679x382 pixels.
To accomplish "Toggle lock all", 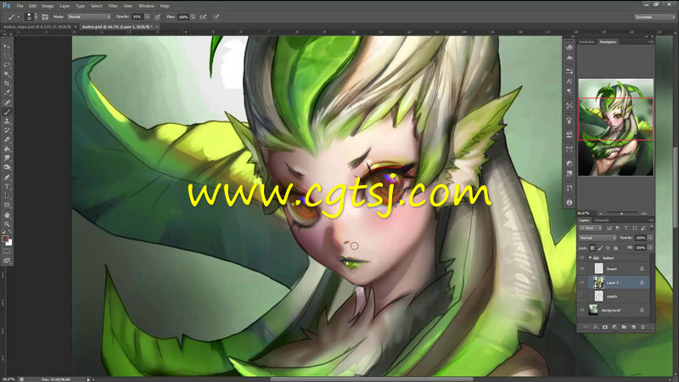I will tap(616, 248).
